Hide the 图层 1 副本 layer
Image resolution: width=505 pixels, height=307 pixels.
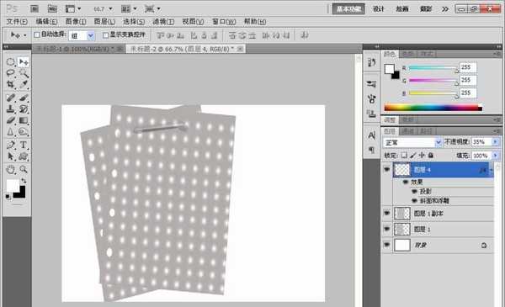[387, 213]
